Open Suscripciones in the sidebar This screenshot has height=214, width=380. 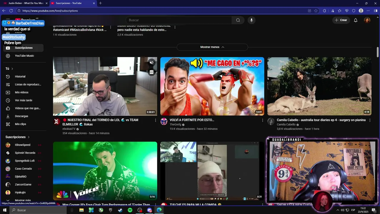click(x=23, y=48)
